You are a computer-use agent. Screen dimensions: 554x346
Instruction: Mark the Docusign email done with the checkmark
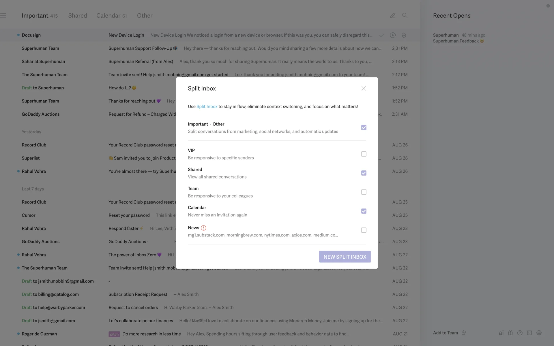click(x=381, y=35)
